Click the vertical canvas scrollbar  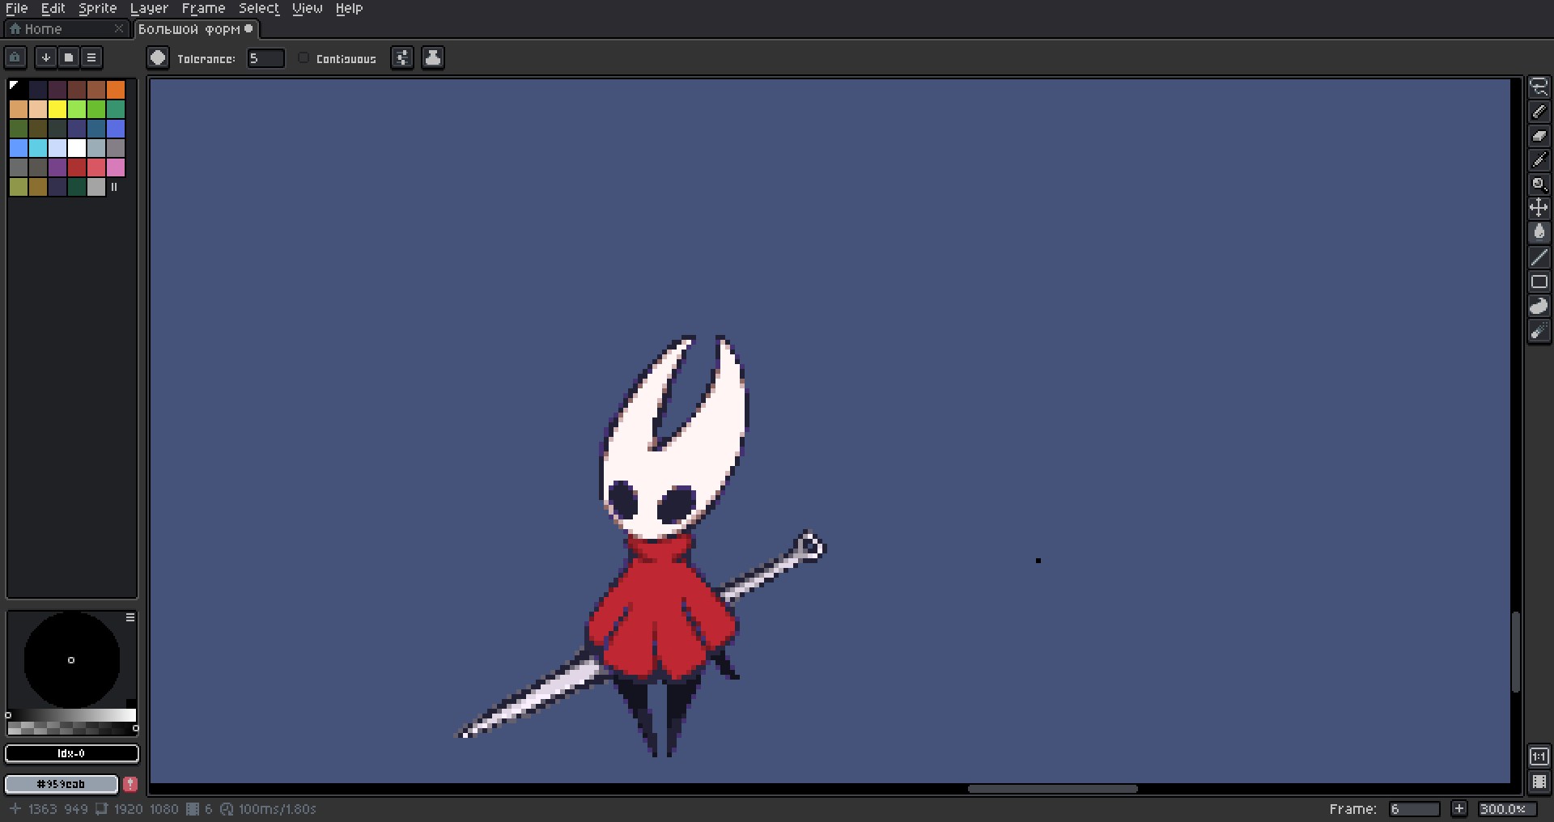coord(1516,651)
